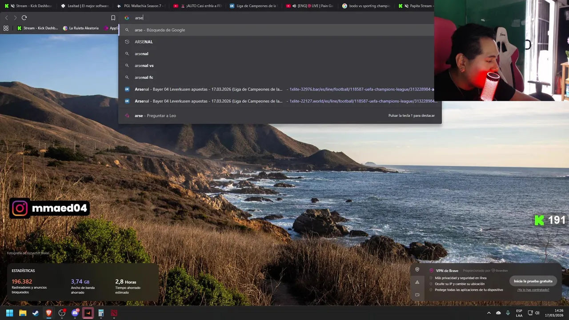Open 1xlite-22127.world Arsenal Leverkusen suggestion
The image size is (569, 320).
(x=280, y=101)
